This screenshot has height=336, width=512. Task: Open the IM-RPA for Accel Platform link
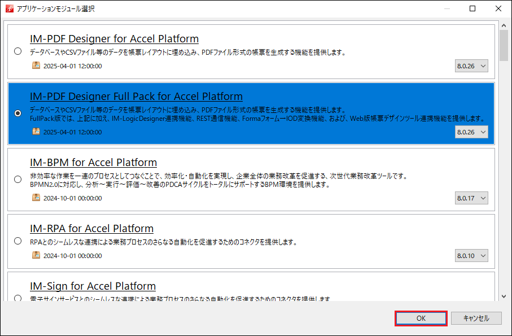pos(91,228)
